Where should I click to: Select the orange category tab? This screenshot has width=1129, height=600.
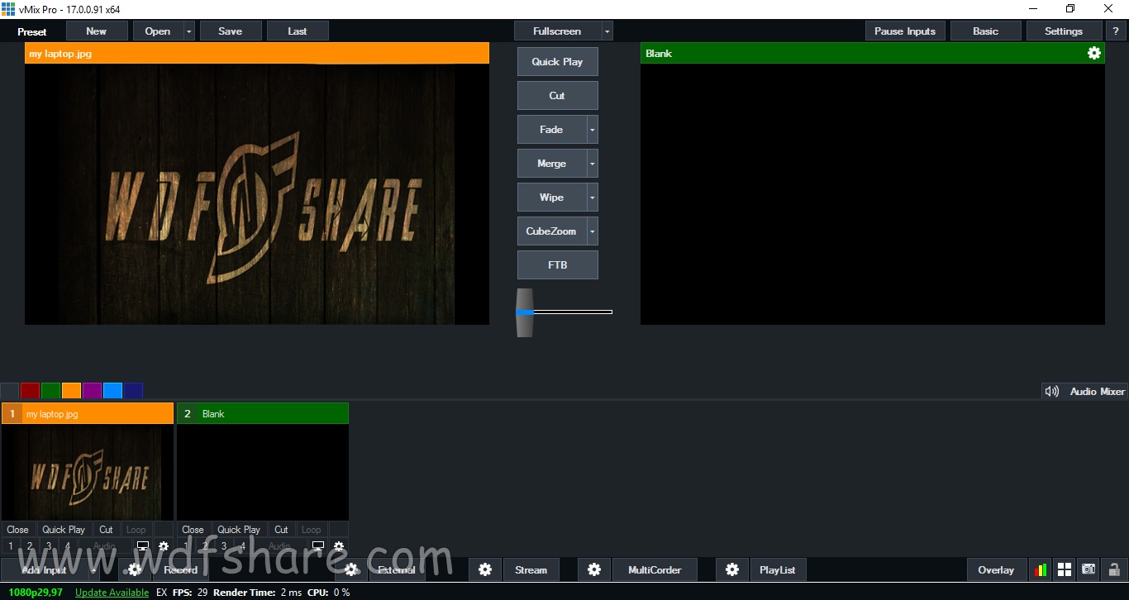[x=71, y=391]
